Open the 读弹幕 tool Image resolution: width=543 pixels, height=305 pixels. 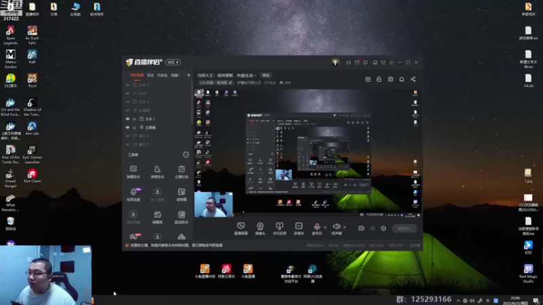coord(181,195)
